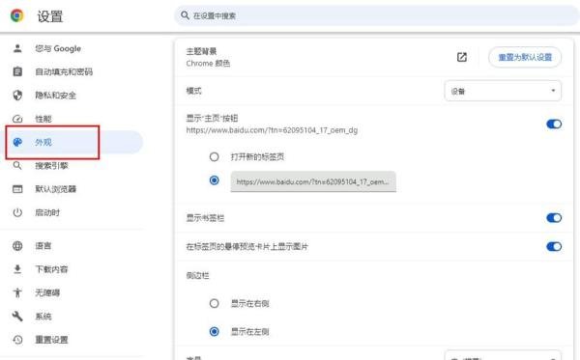Click the accessibility icon for 无障碍
This screenshot has width=580, height=360.
pyautogui.click(x=17, y=292)
